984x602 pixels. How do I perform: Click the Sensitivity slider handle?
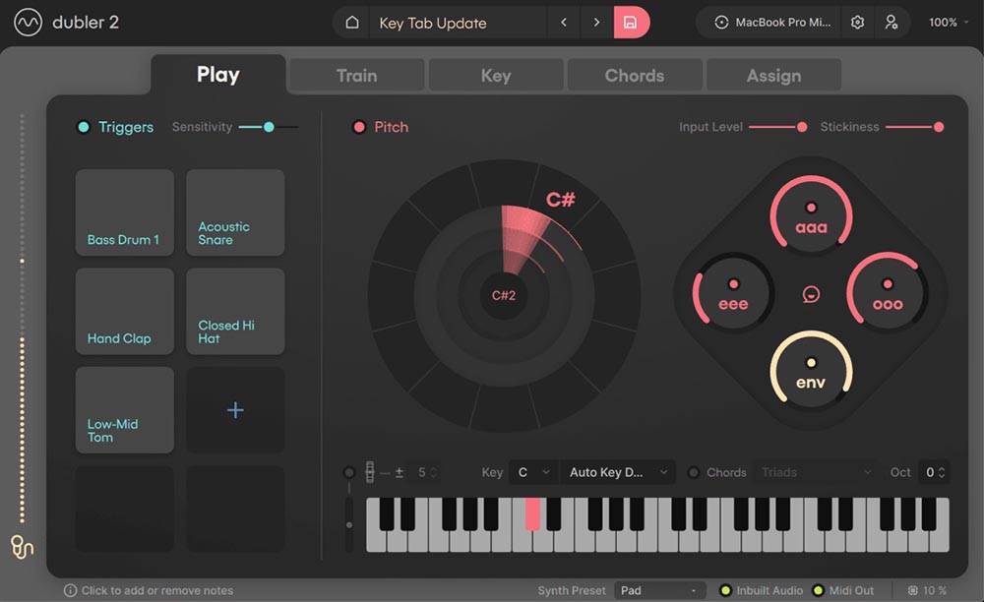pyautogui.click(x=268, y=127)
